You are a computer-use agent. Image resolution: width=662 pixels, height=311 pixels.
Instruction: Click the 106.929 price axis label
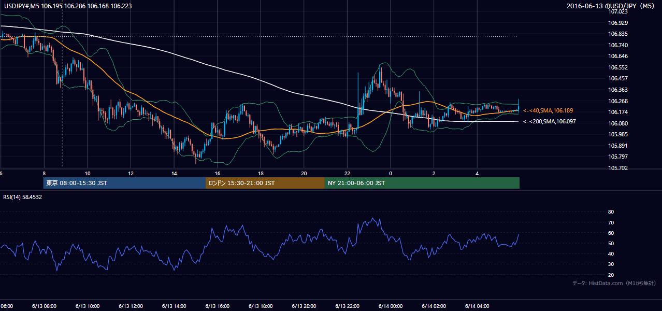tap(618, 23)
